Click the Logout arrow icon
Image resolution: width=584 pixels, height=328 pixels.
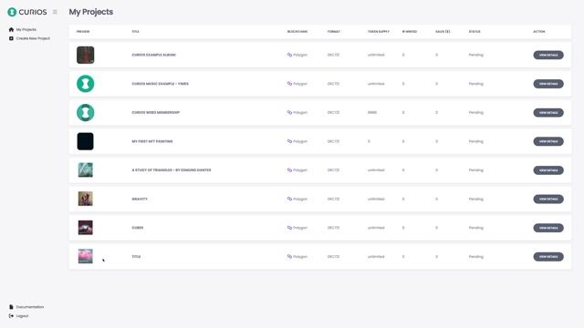(x=11, y=316)
